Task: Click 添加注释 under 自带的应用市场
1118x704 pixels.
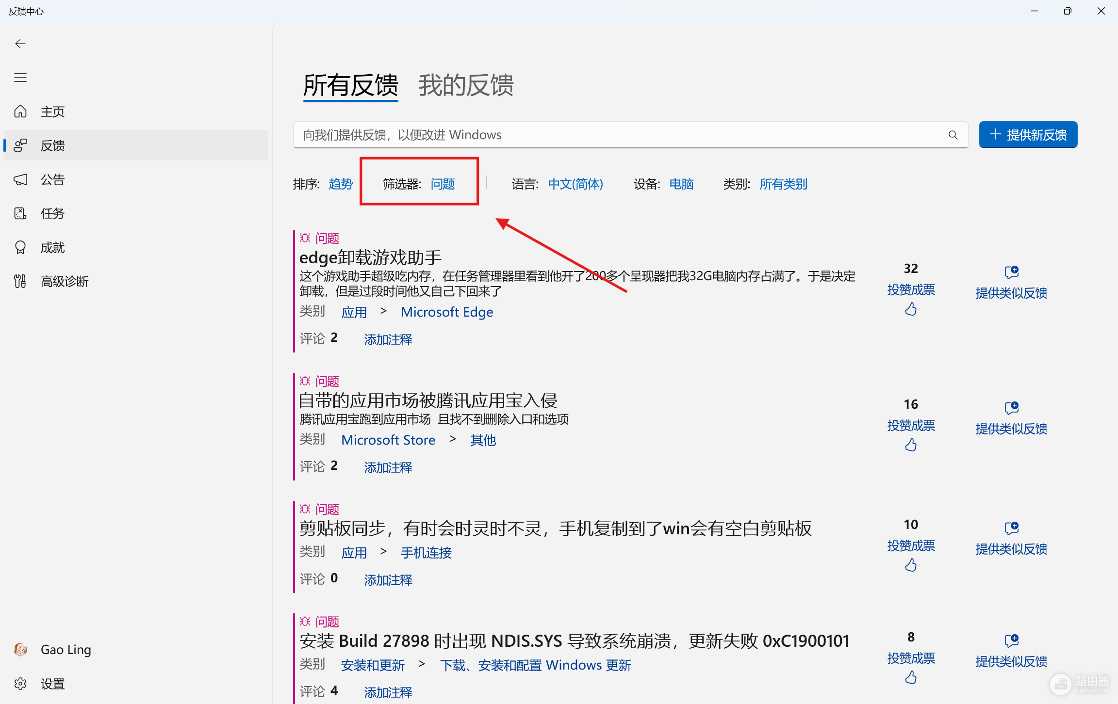Action: click(x=388, y=467)
